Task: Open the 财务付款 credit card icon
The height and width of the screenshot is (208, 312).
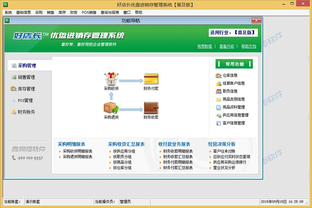Action: tap(151, 79)
